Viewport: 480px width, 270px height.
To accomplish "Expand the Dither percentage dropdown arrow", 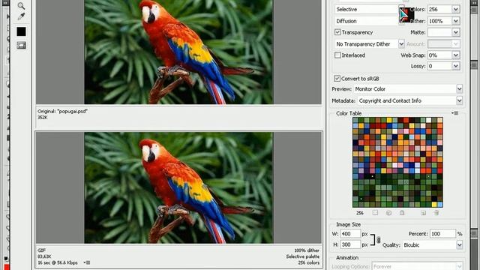I will click(456, 21).
